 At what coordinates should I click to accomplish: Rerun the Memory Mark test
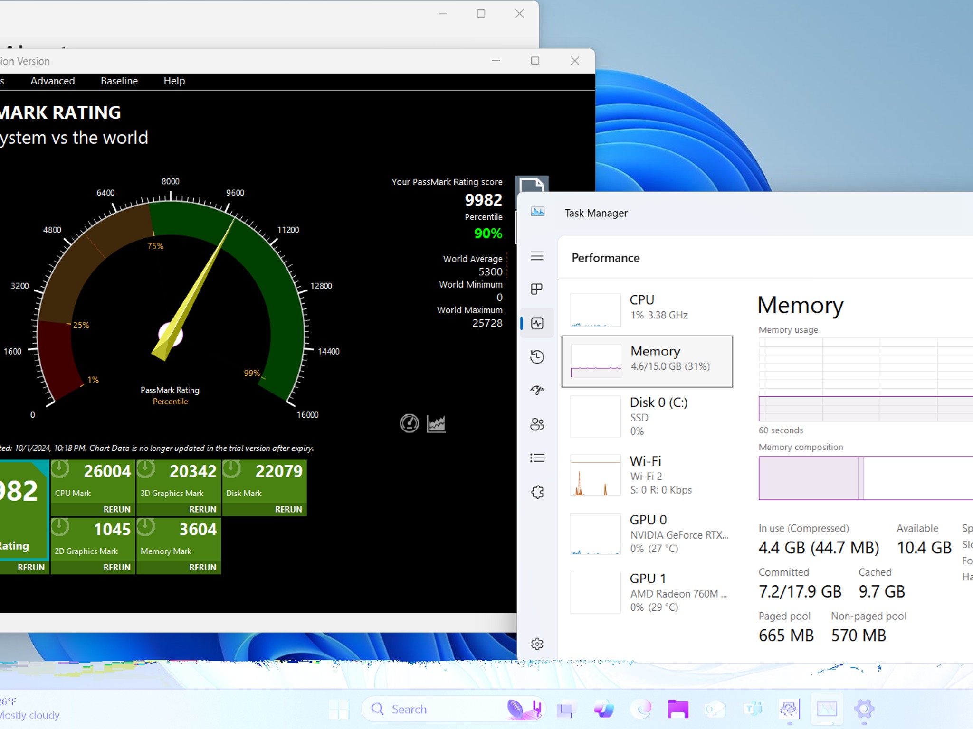pos(203,567)
